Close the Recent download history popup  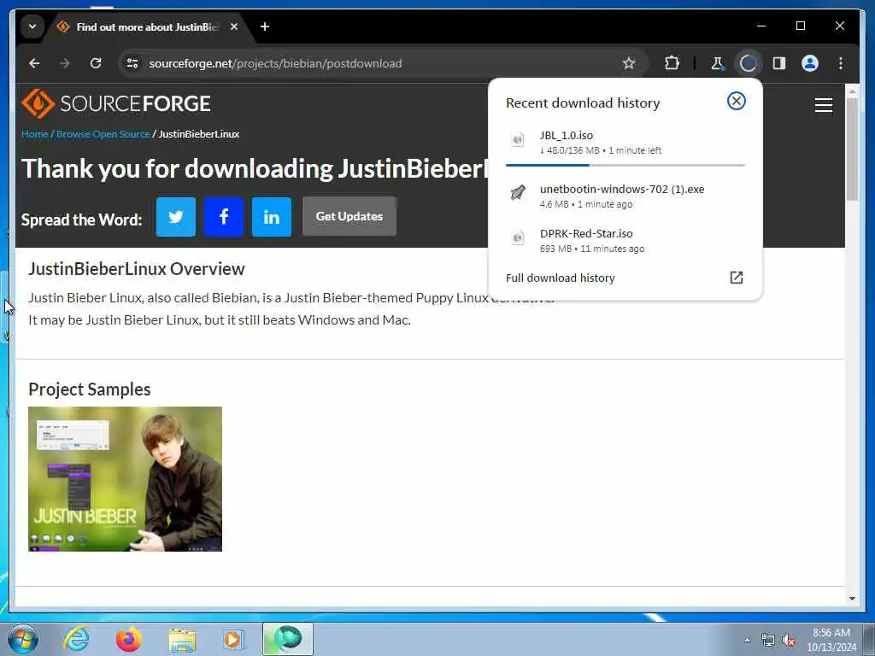[736, 101]
